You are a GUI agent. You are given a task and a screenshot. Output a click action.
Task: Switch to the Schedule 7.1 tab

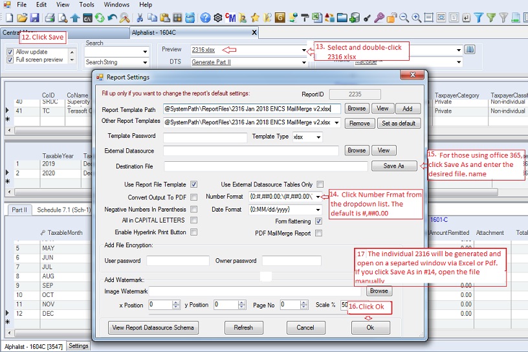63,210
